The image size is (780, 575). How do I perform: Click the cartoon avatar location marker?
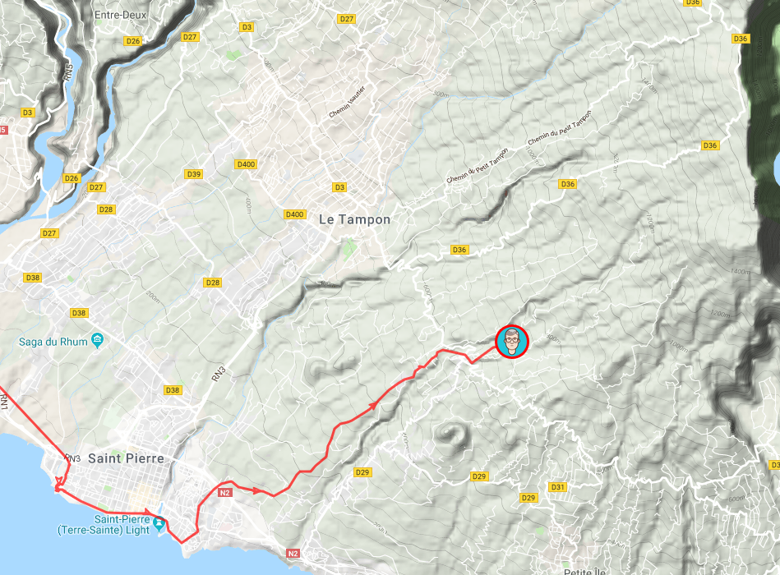[511, 342]
